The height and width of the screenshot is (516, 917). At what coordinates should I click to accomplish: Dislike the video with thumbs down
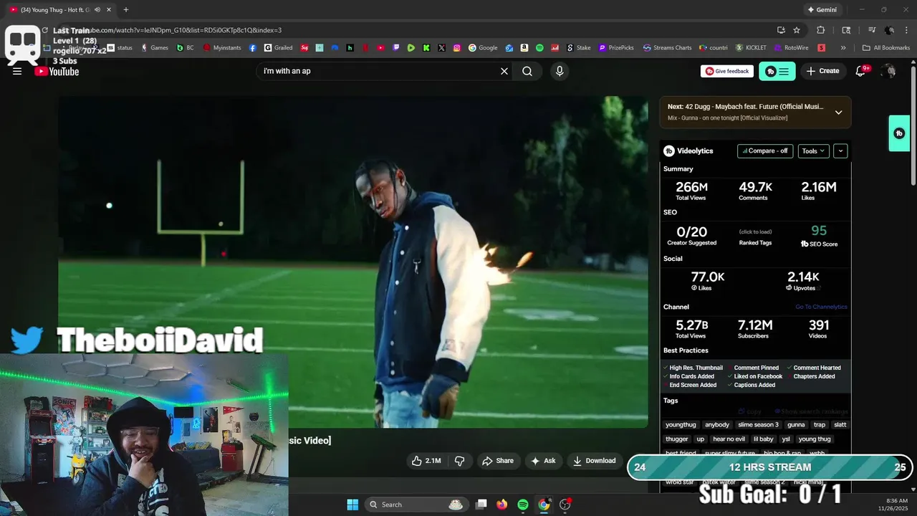tap(460, 461)
